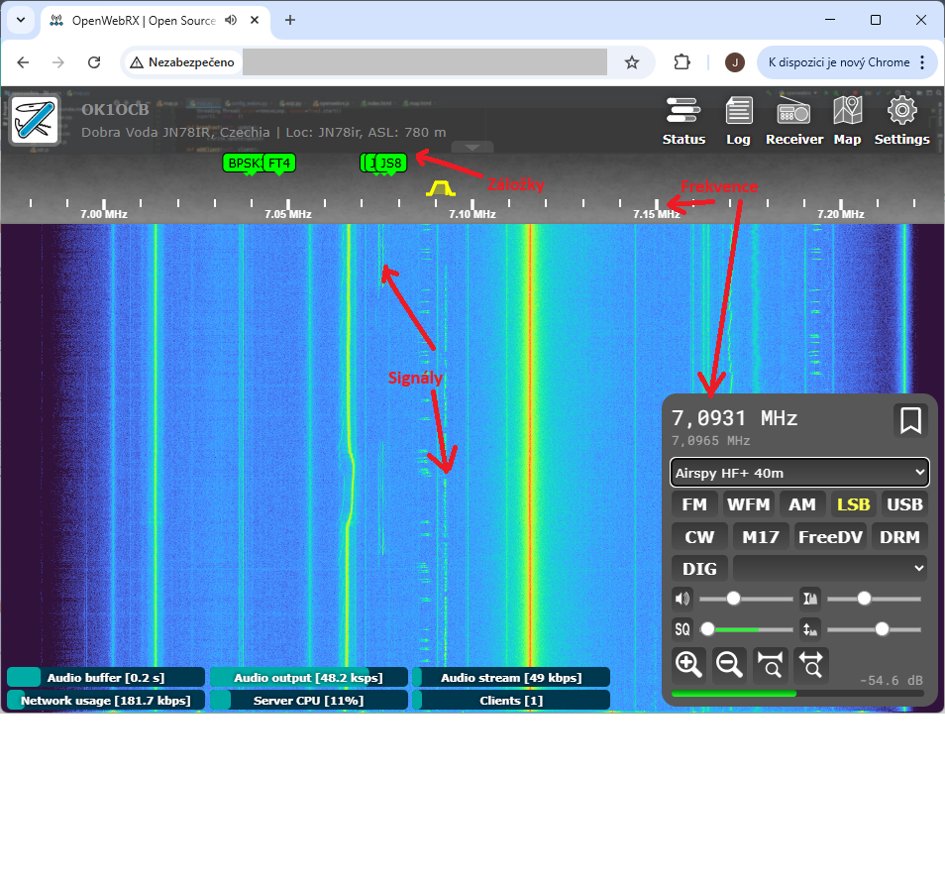Open the Map view

tap(847, 121)
